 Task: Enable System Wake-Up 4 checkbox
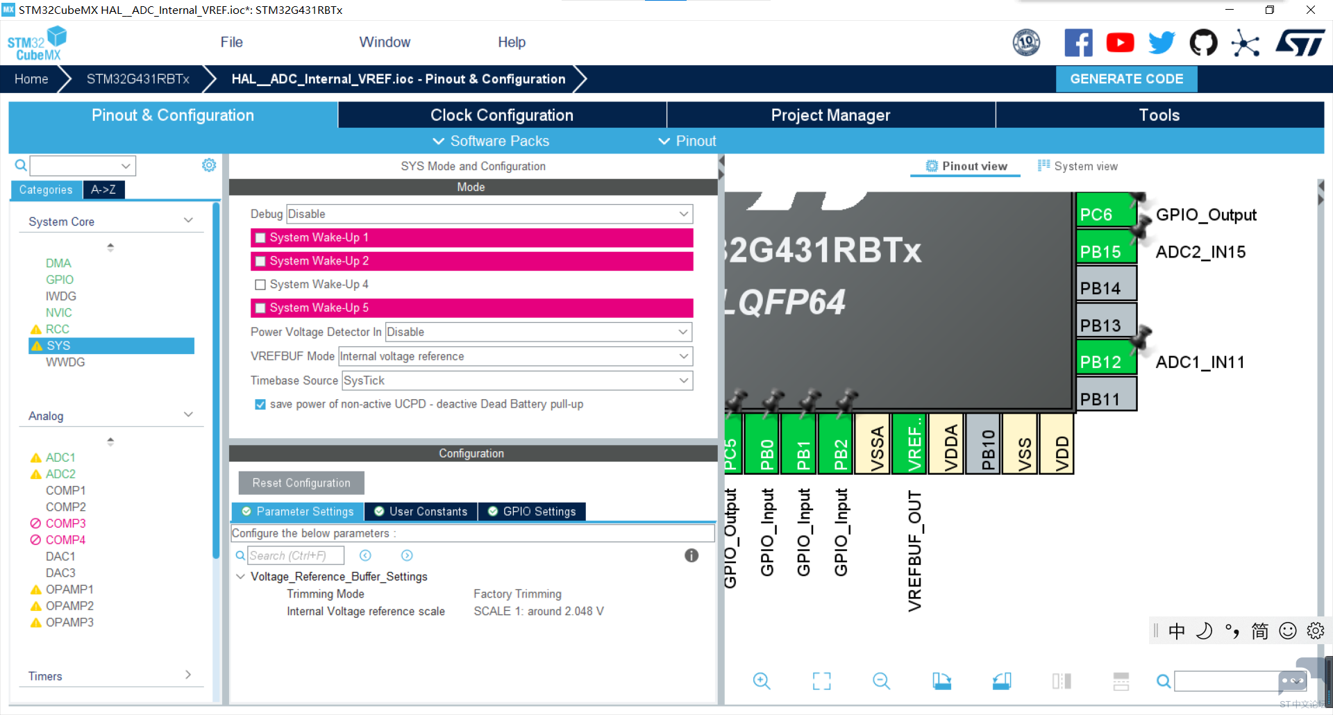click(260, 285)
